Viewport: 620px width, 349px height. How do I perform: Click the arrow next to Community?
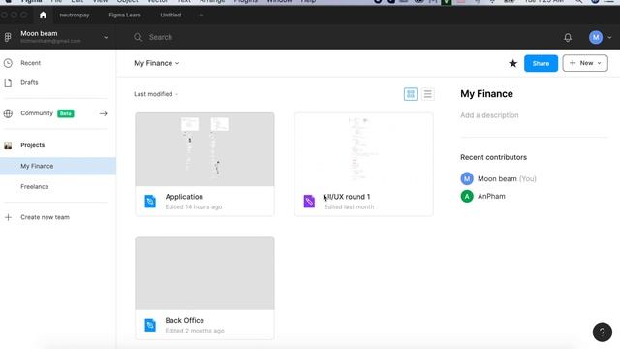click(x=104, y=113)
